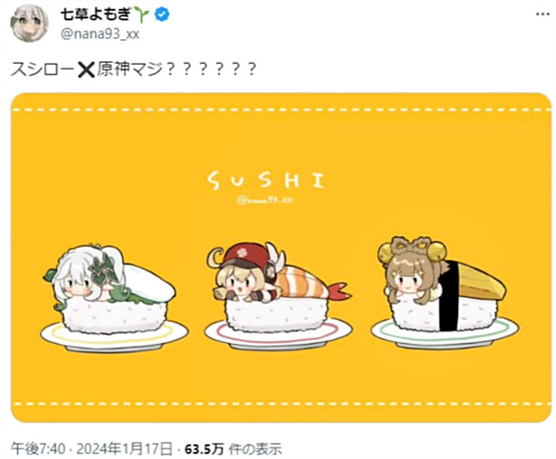Click the artist watermark under SUSHI

tap(265, 200)
